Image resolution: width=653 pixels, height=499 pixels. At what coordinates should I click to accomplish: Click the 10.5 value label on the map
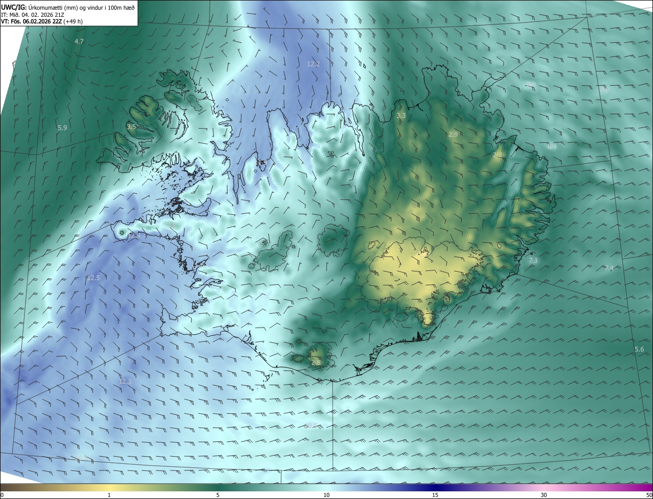[x=311, y=425]
